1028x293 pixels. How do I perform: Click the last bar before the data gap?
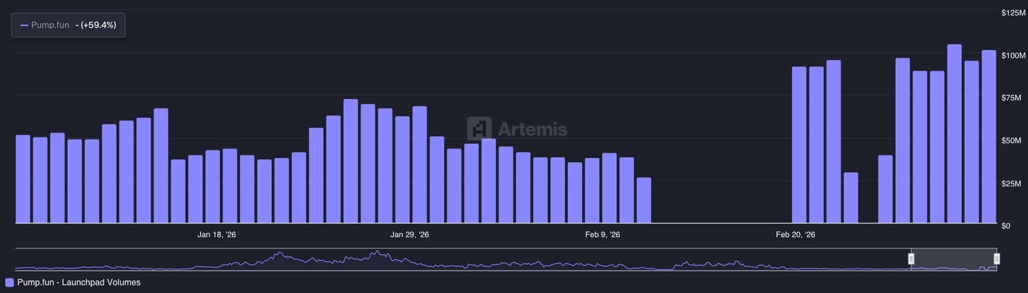click(644, 200)
